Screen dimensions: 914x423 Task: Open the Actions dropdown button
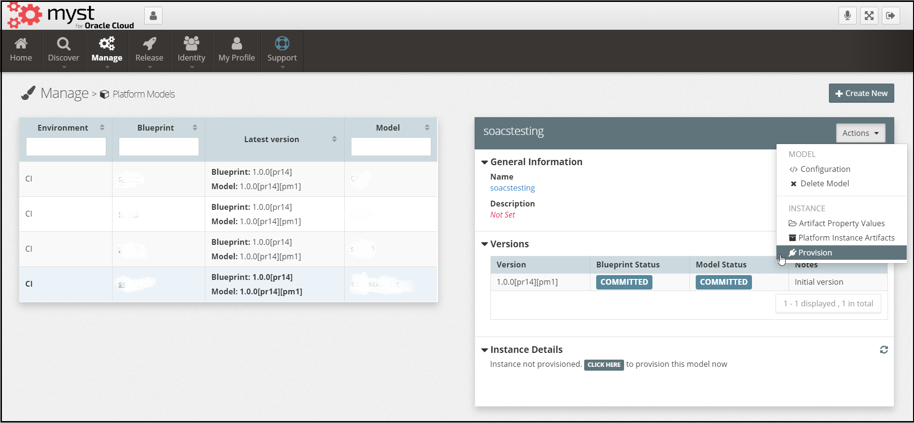tap(860, 133)
